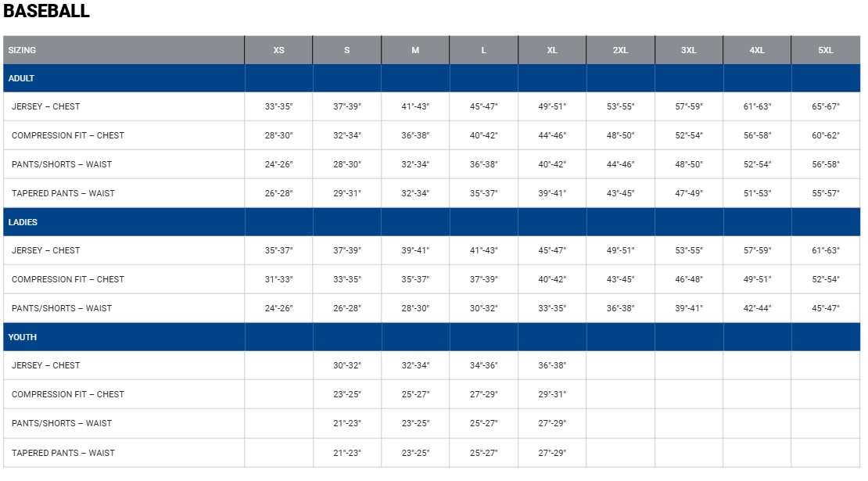Click Adult Compression Fit 5XL cell 60"-62"
The width and height of the screenshot is (868, 481).
[826, 135]
